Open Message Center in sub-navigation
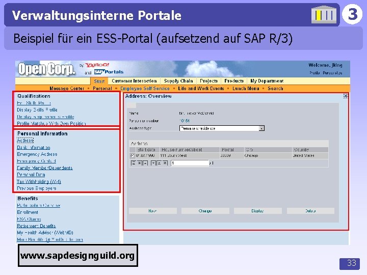 [x=67, y=89]
